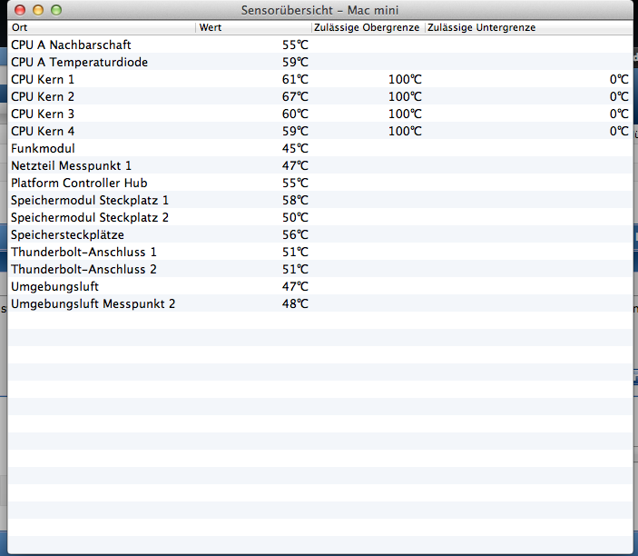Viewport: 638px width, 556px height.
Task: Zoom window with the green button
Action: (56, 10)
